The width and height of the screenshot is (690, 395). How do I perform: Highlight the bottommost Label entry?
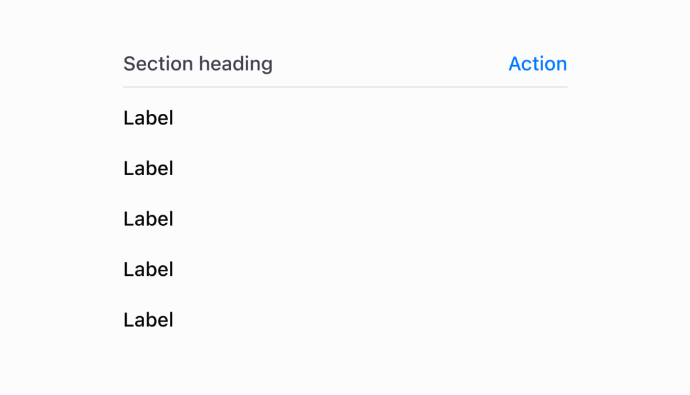[x=148, y=320]
